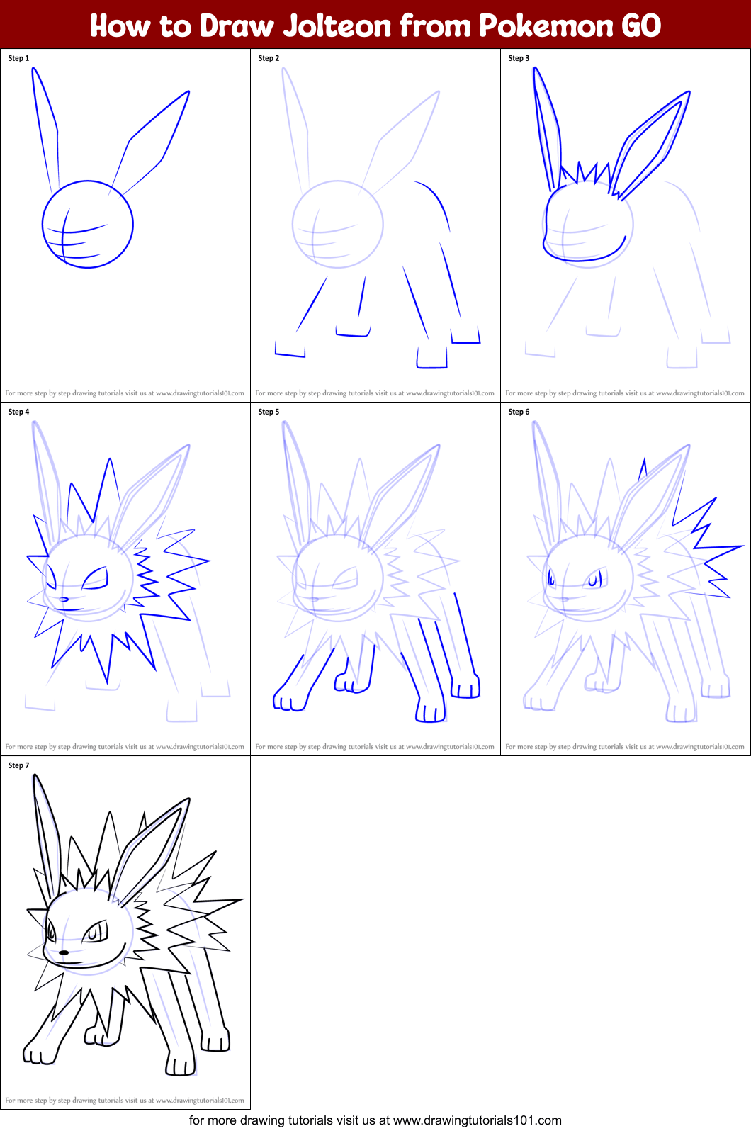Click the website credit under Step 7

click(125, 1101)
